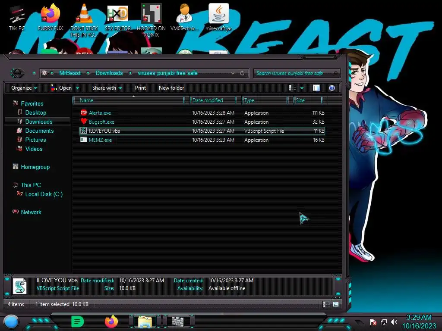
Task: Open Firefox from the taskbar
Action: [111, 322]
